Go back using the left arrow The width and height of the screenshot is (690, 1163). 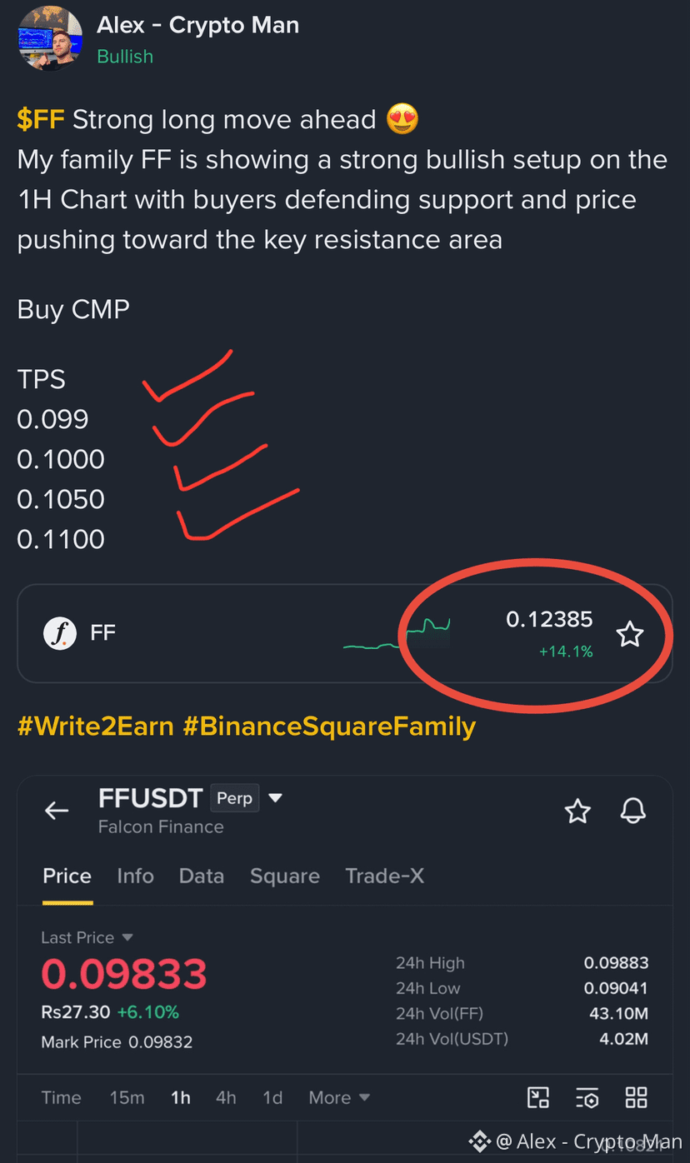(x=57, y=811)
